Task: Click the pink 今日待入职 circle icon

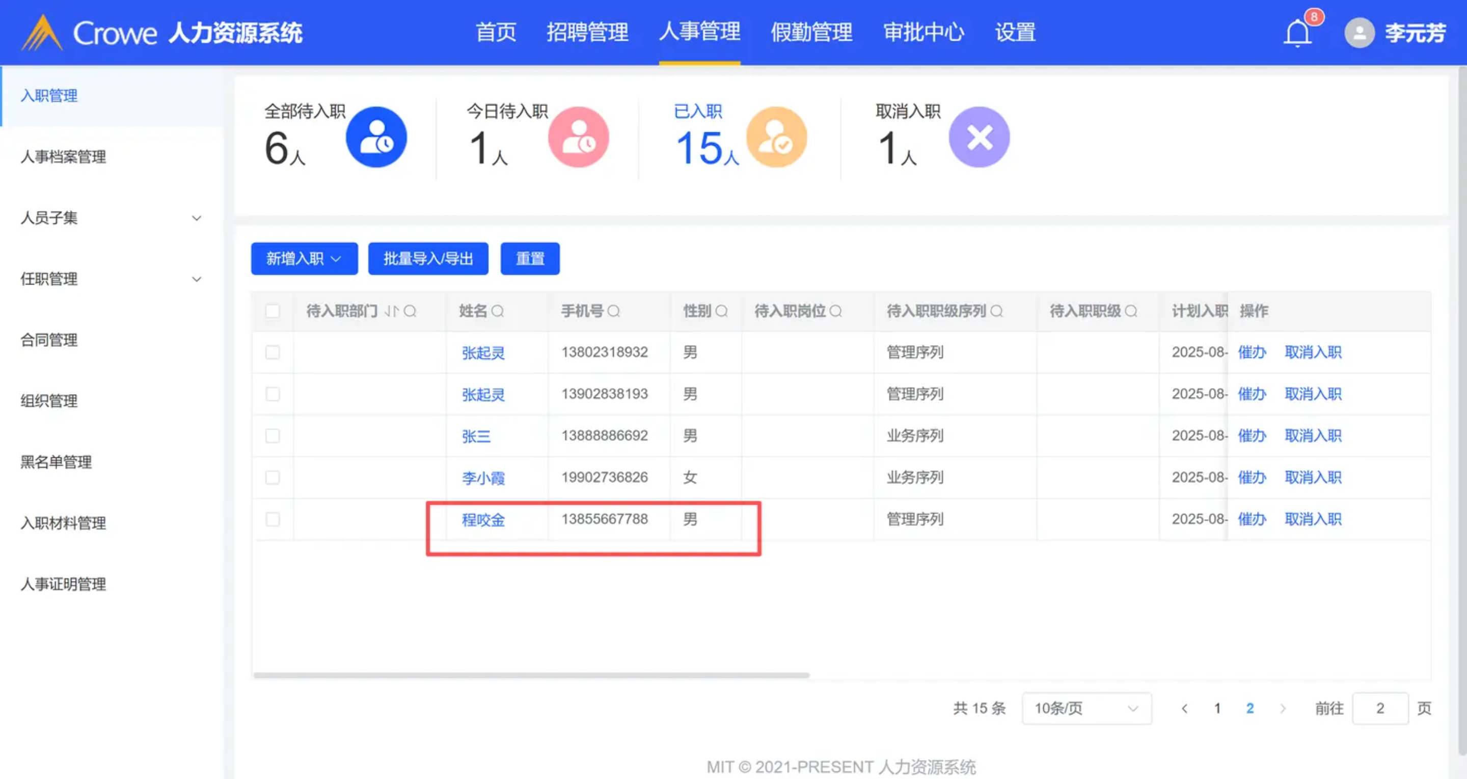Action: (x=578, y=137)
